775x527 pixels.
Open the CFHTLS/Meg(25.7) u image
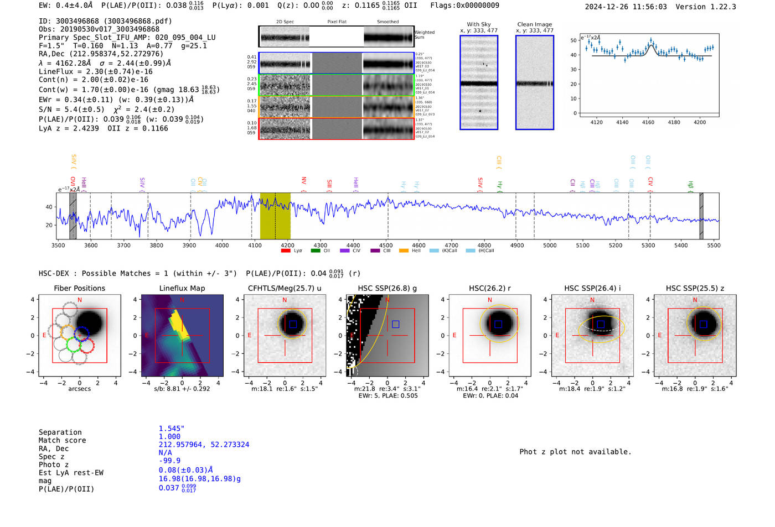pyautogui.click(x=285, y=335)
